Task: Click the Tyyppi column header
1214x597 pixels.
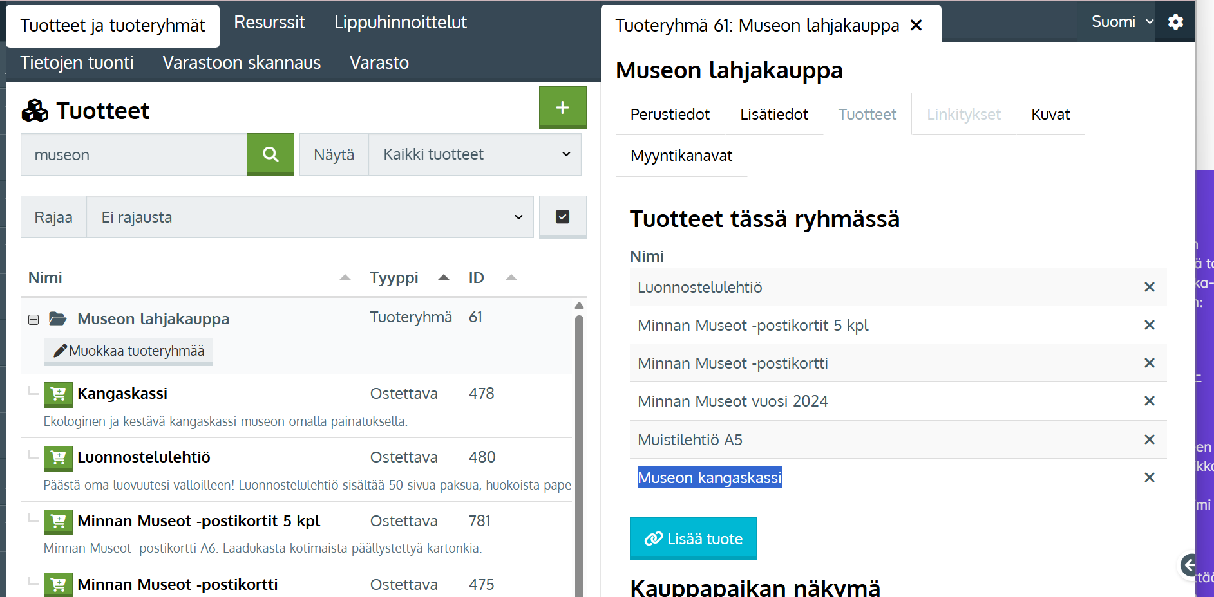Action: coord(394,278)
